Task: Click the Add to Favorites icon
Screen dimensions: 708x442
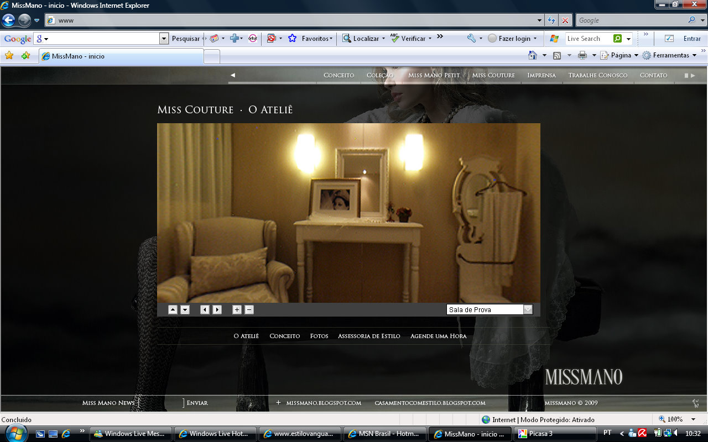Action: 25,56
